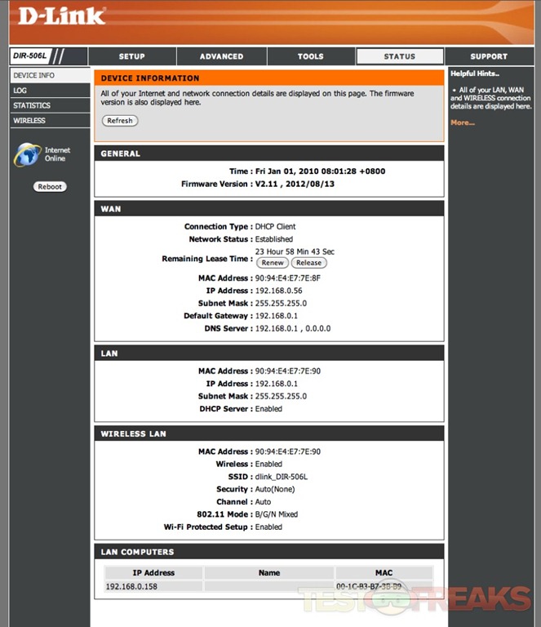The image size is (541, 627).
Task: Select the STATUS tab
Action: coord(400,56)
